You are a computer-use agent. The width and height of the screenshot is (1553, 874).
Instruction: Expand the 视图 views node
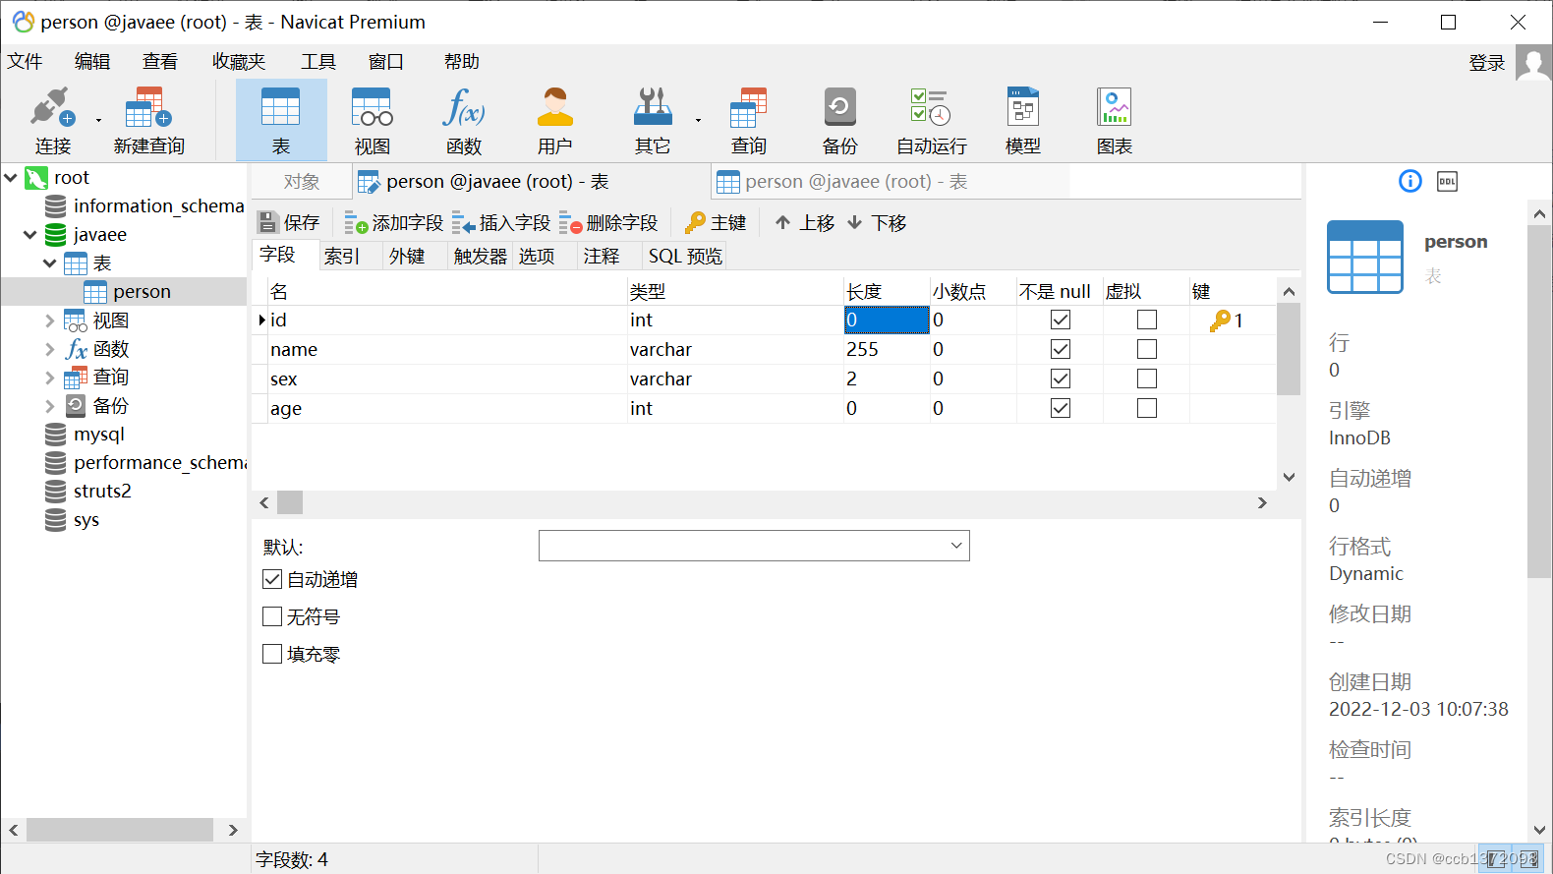click(x=49, y=320)
